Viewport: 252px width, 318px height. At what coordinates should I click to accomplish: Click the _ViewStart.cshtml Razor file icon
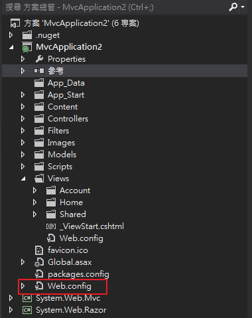[x=51, y=226]
